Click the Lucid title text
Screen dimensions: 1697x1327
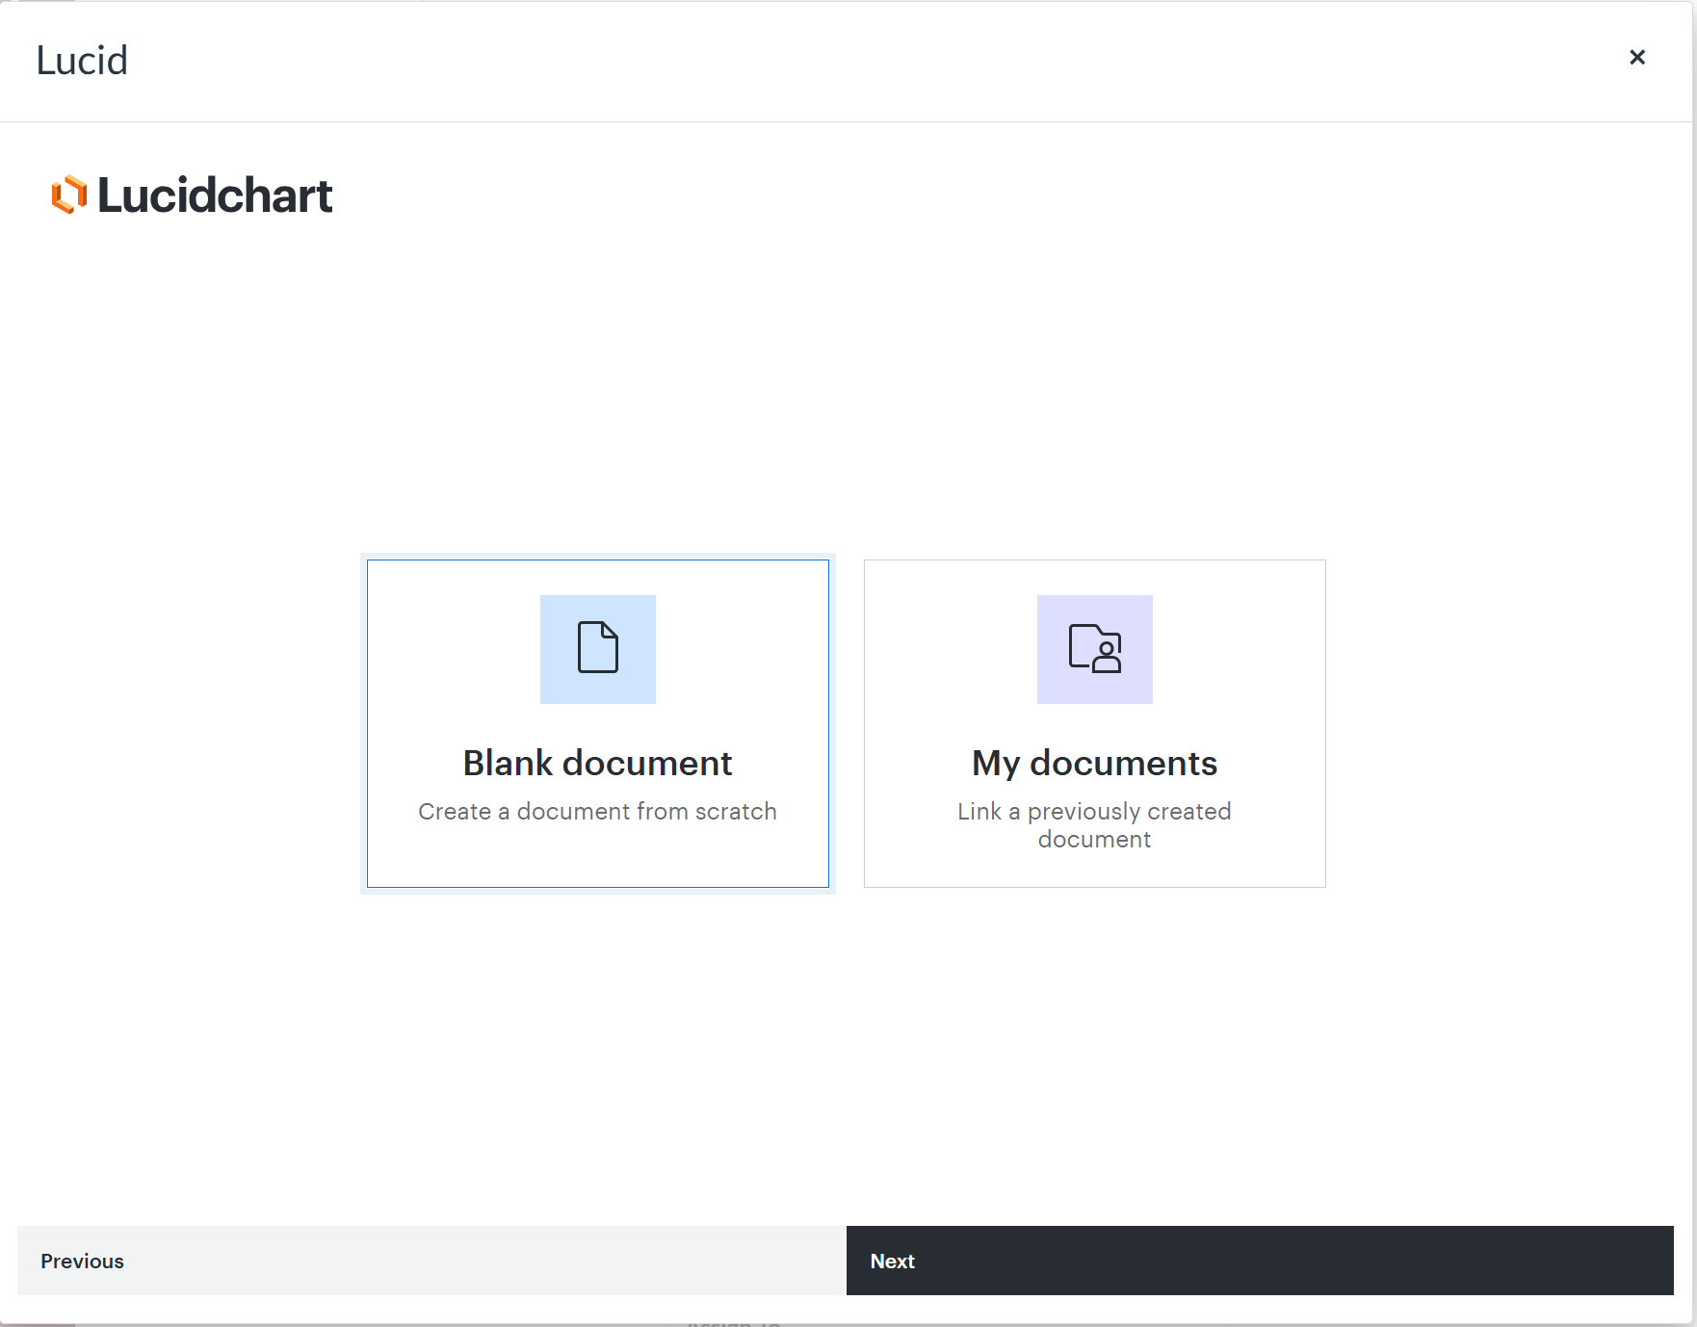pyautogui.click(x=82, y=61)
